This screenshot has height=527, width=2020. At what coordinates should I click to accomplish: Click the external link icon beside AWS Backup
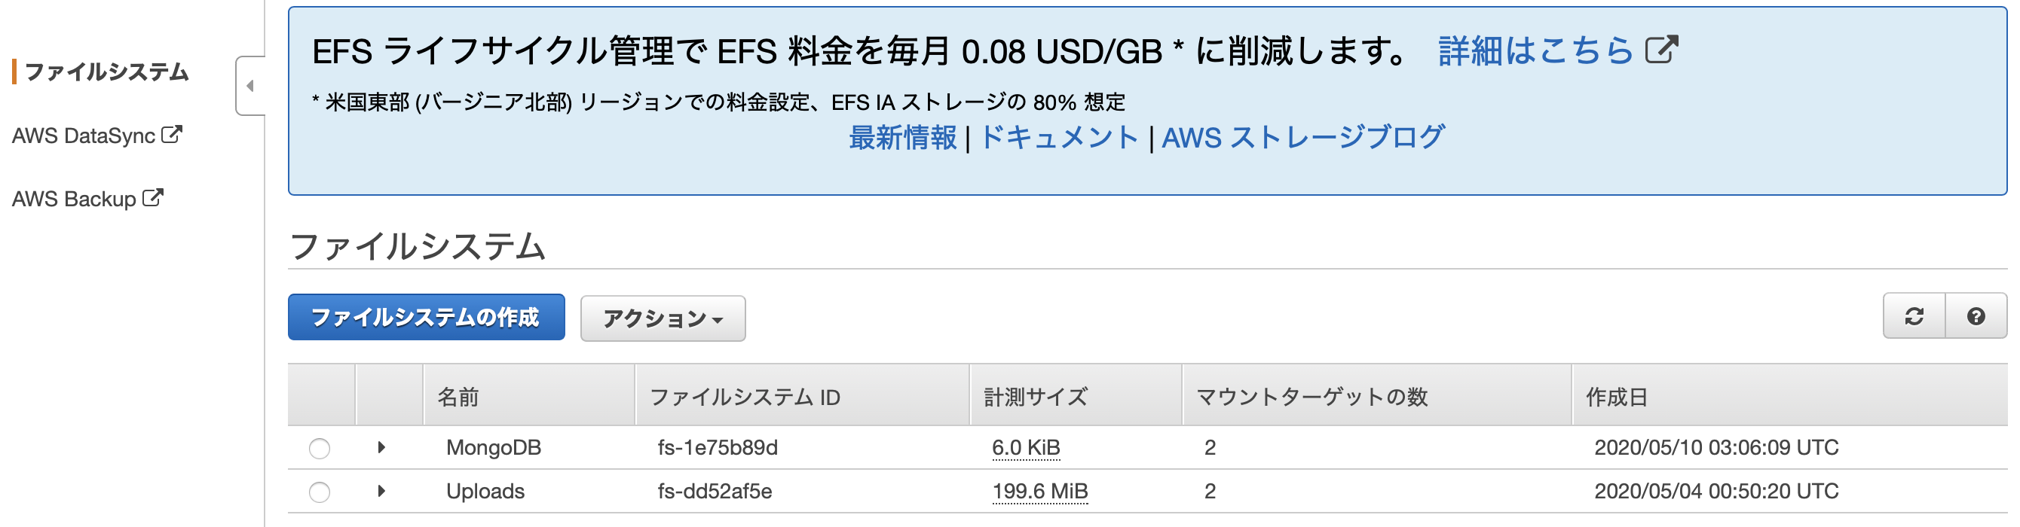pos(154,196)
